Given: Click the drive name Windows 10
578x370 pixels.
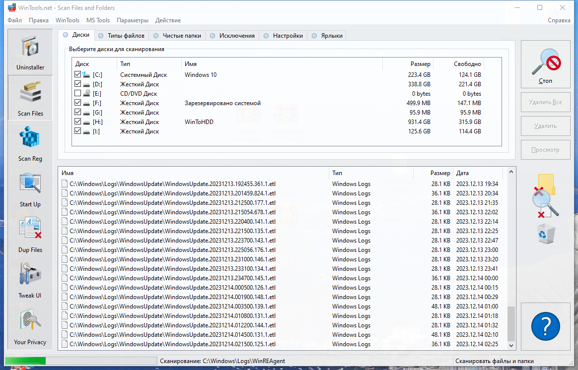Looking at the screenshot, I should click(x=201, y=75).
